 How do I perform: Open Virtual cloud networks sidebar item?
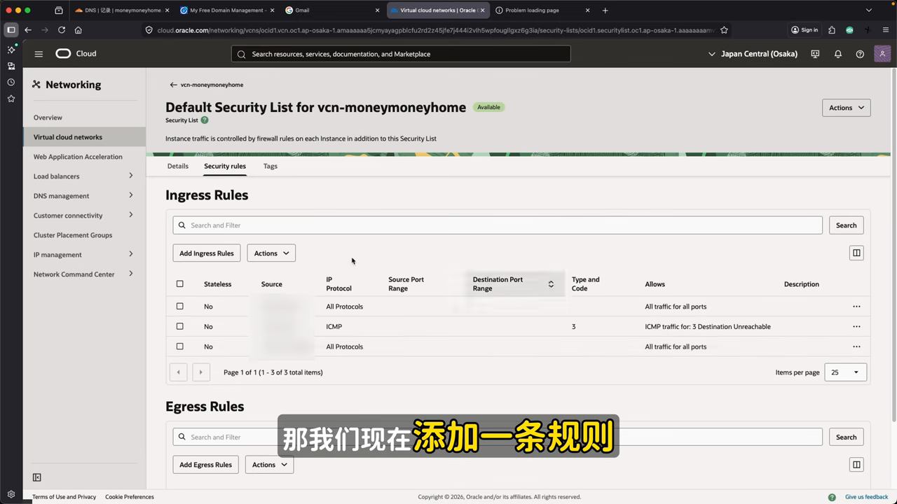click(85, 137)
